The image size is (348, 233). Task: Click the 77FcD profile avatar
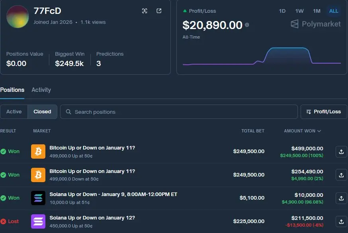tap(18, 17)
